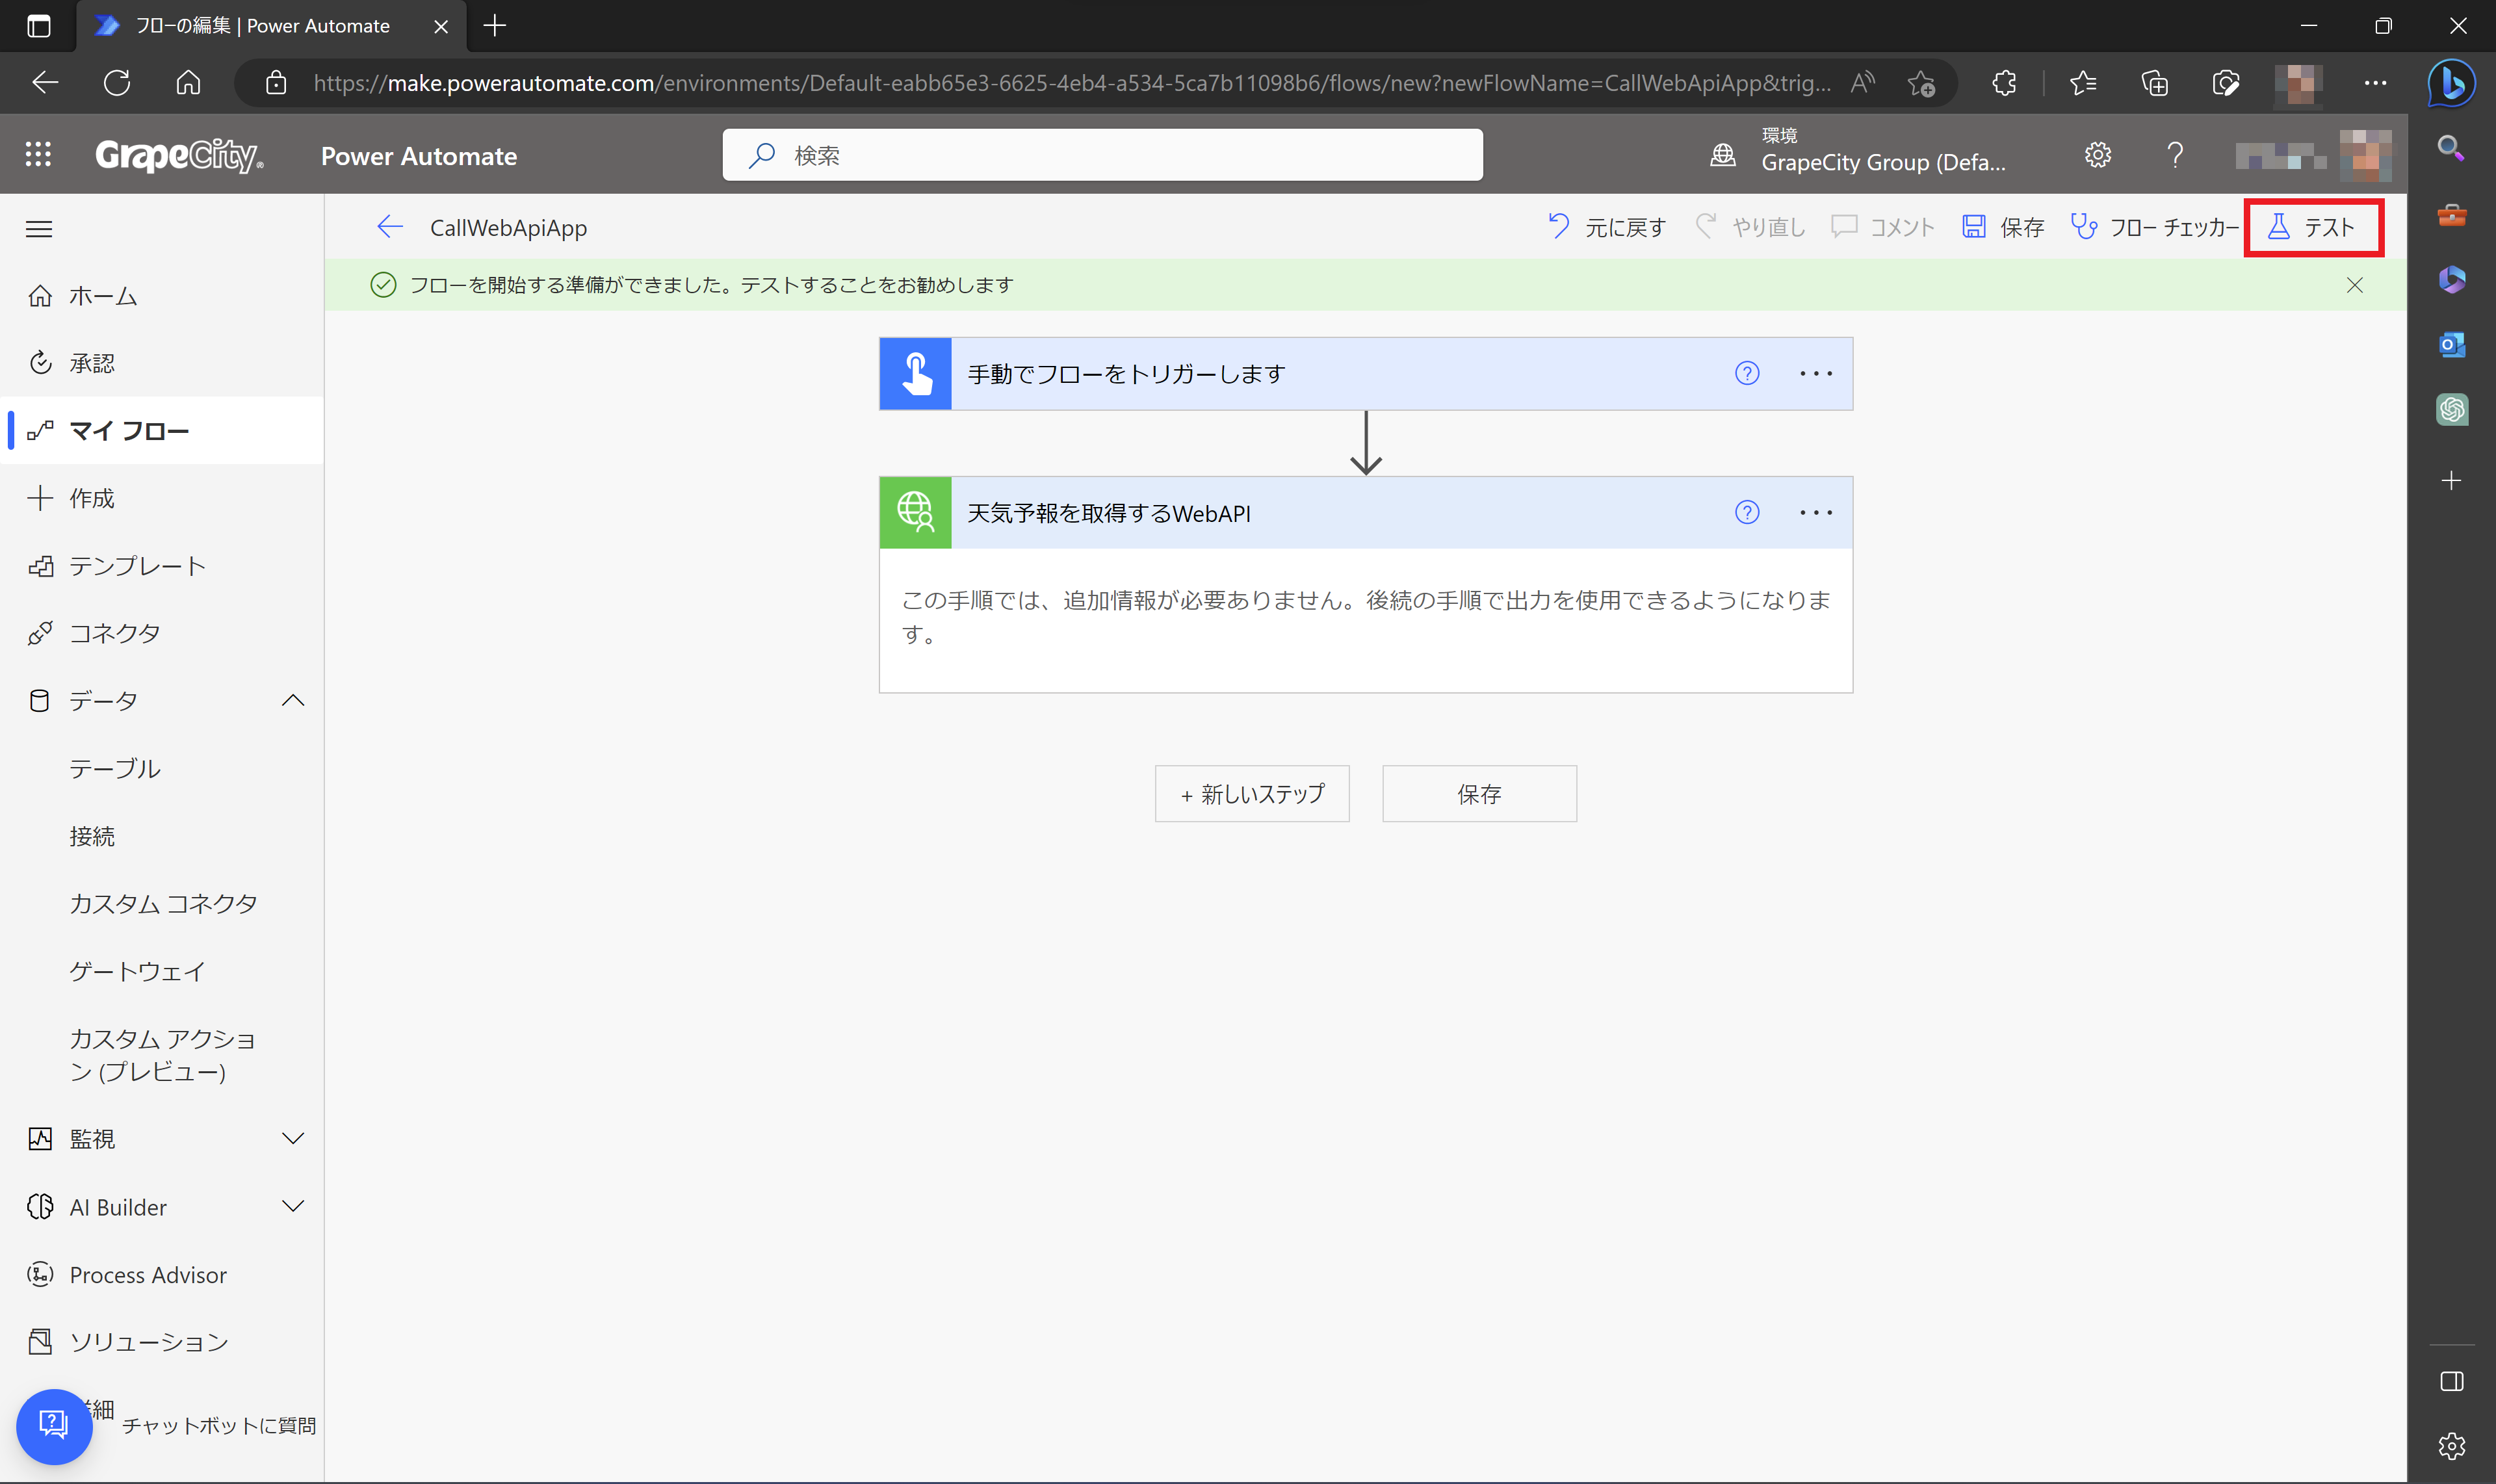2496x1484 pixels.
Task: Refresh the browser page
Action: click(x=117, y=83)
